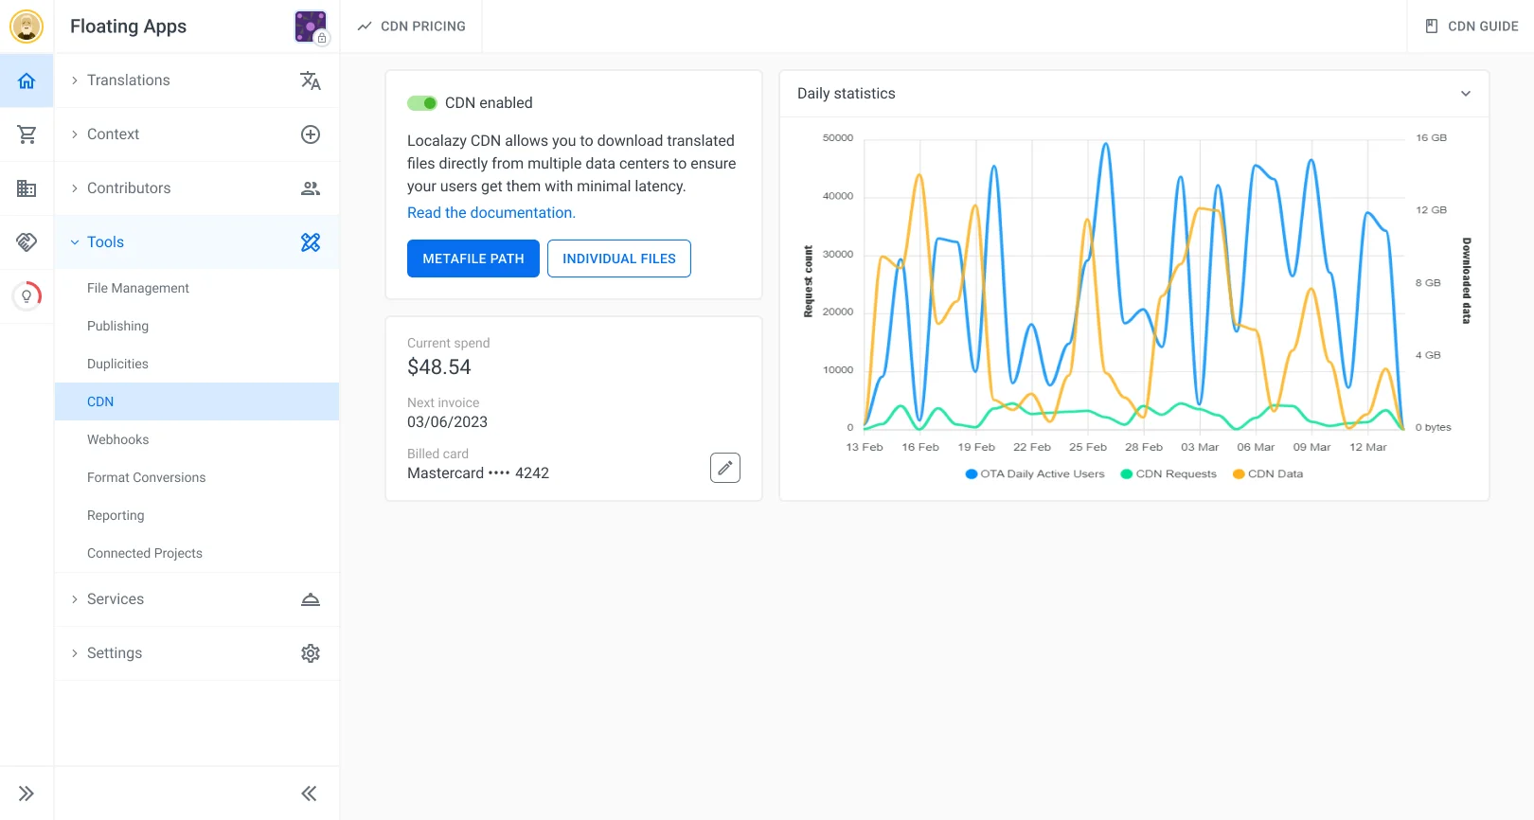Click the METAFILE PATH button
The width and height of the screenshot is (1534, 820).
[473, 258]
